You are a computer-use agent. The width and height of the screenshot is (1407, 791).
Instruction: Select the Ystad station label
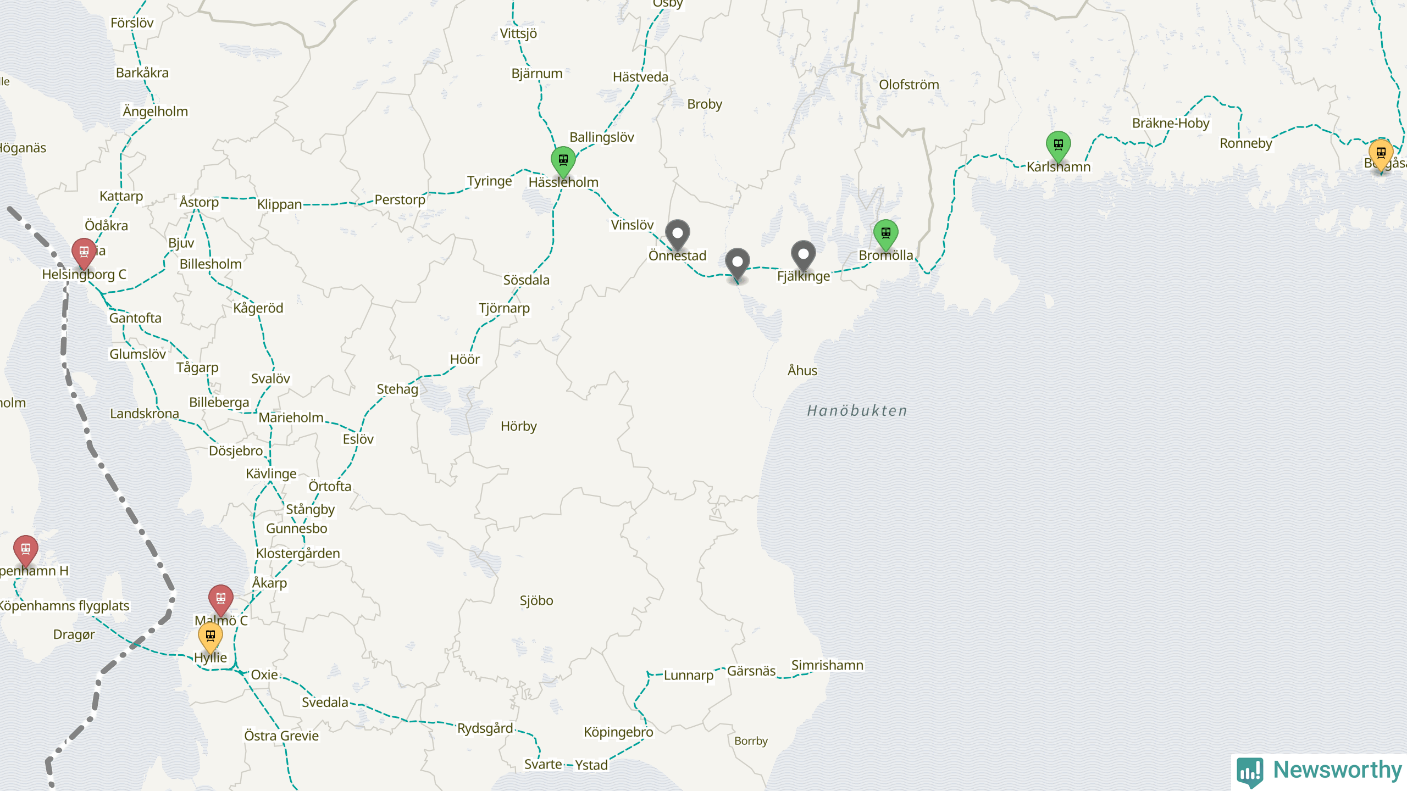coord(591,765)
